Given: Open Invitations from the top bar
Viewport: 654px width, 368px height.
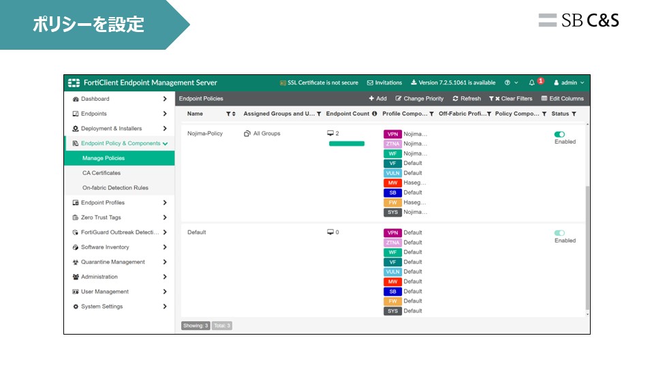Looking at the screenshot, I should 384,82.
